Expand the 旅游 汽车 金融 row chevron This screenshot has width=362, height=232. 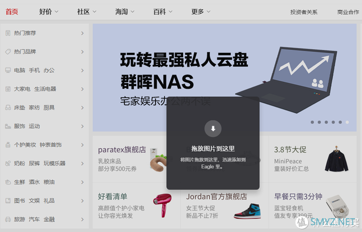pos(83,220)
